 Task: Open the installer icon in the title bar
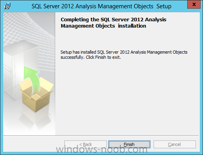coord(7,6)
